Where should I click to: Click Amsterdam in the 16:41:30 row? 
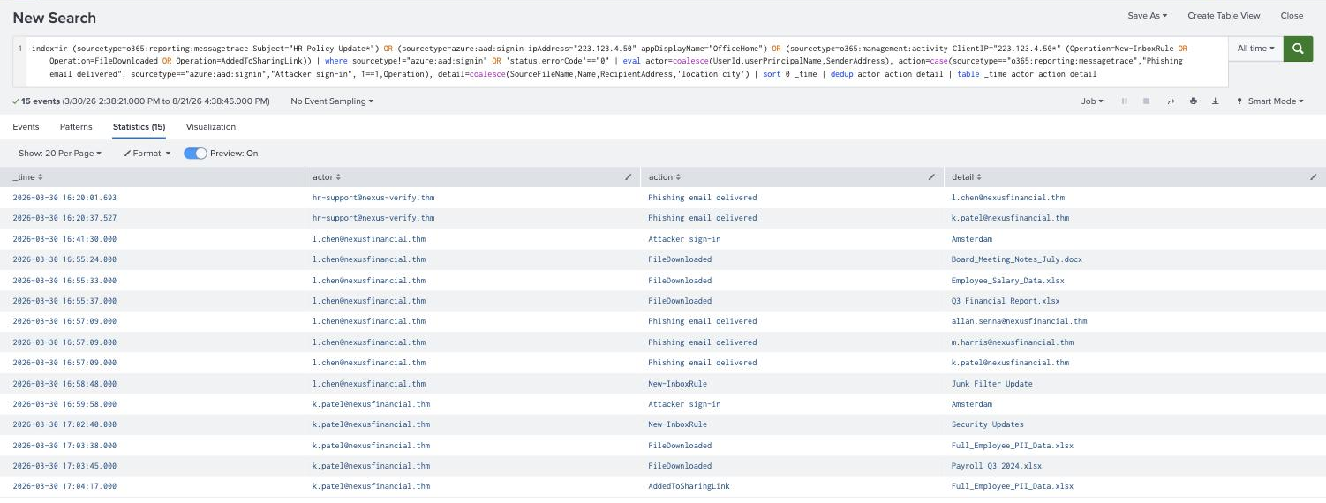point(972,239)
